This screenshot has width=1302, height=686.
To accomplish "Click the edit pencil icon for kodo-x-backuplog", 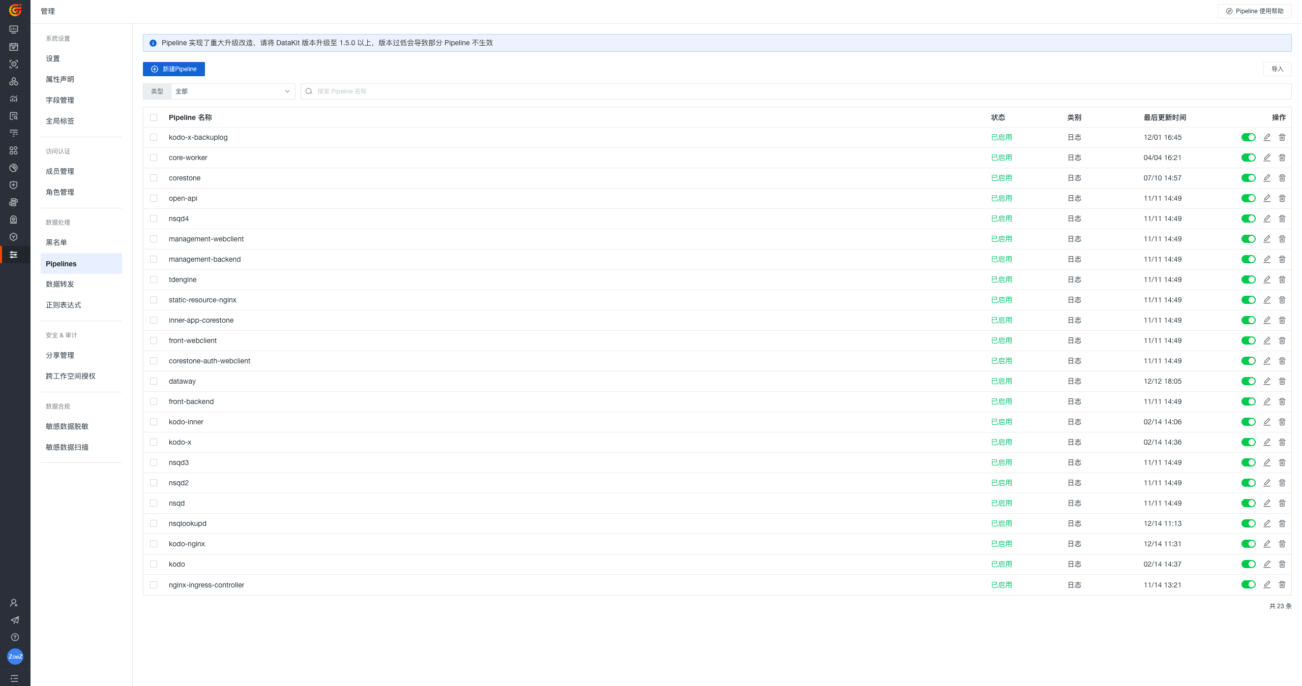I will coord(1267,137).
